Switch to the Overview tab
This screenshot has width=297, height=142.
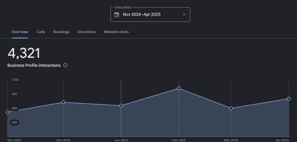point(20,32)
